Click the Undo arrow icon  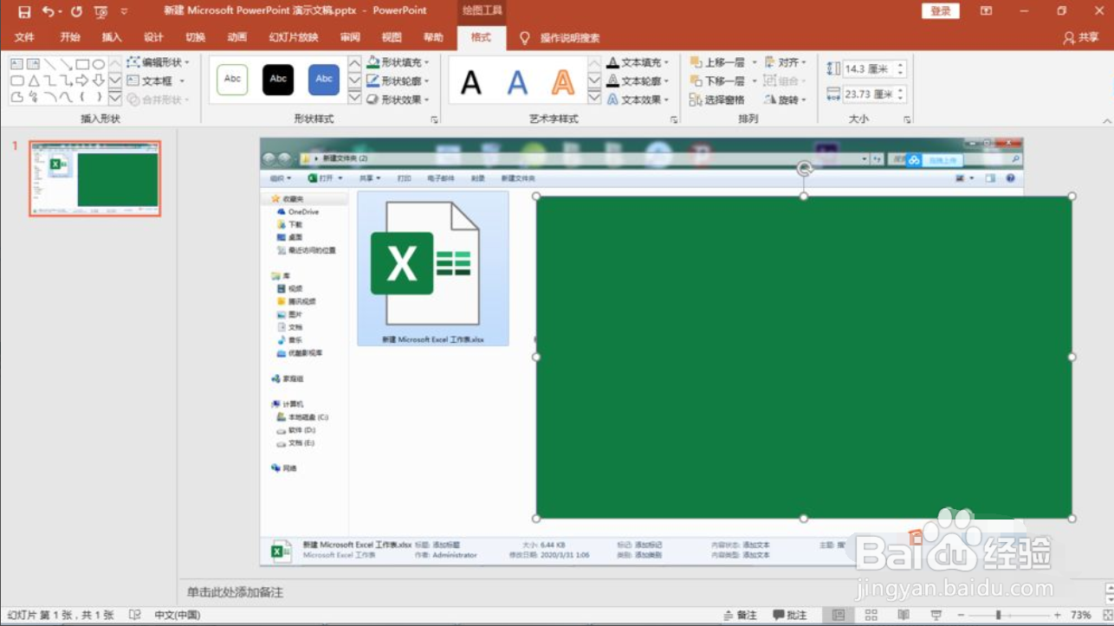tap(48, 11)
